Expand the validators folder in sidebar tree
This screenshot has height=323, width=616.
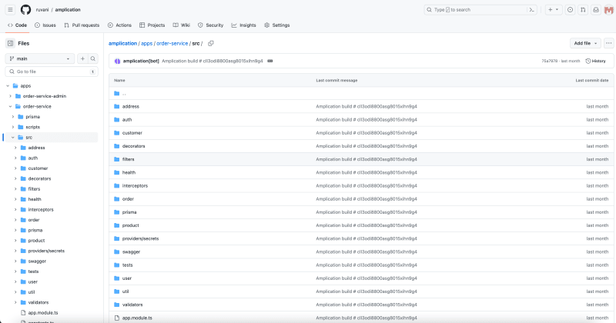click(x=15, y=302)
